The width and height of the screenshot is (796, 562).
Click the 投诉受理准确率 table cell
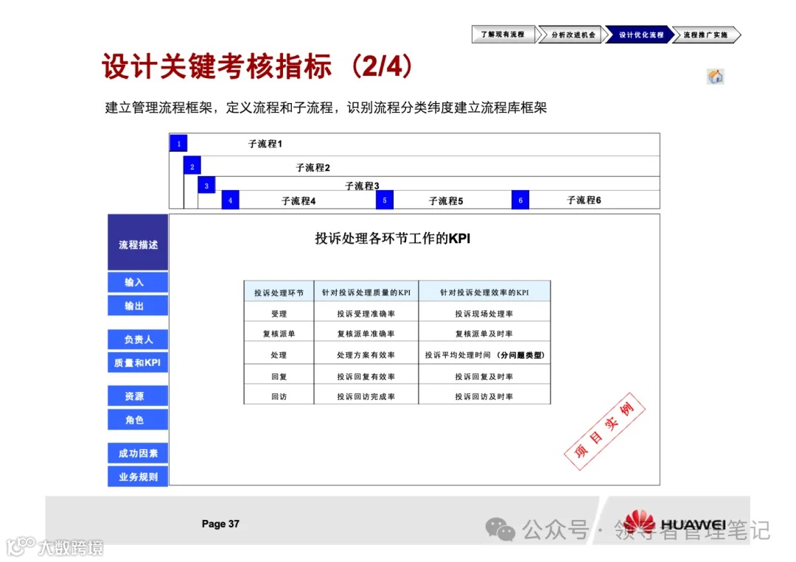(x=368, y=312)
